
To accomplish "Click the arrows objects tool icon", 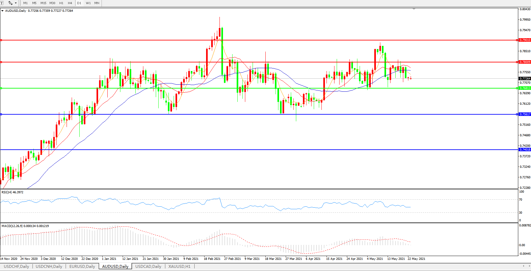I will 10,3.
